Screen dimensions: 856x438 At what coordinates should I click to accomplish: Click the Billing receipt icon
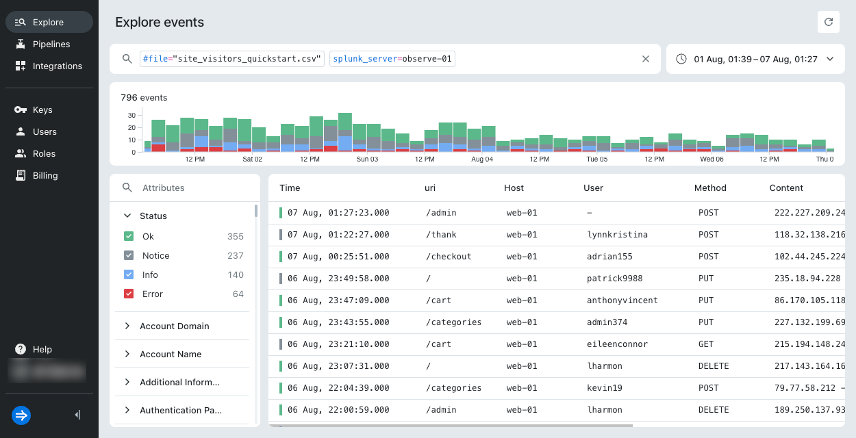coord(20,175)
